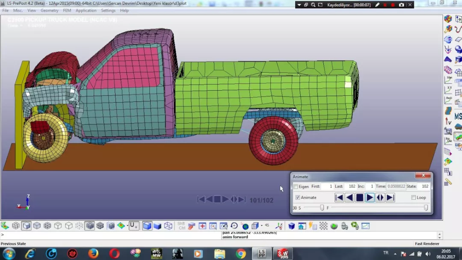Enable the Eigen checkbox
The image size is (462, 260).
pyautogui.click(x=296, y=186)
